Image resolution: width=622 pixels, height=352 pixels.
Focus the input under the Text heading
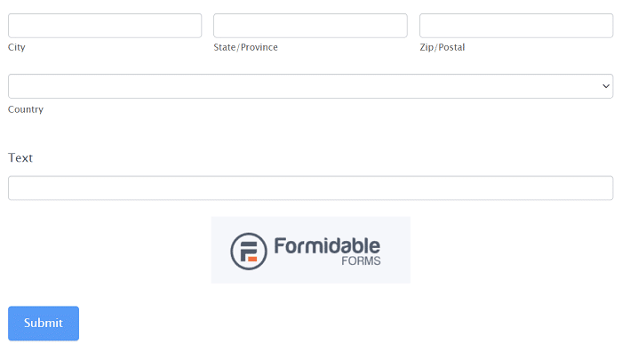click(311, 188)
